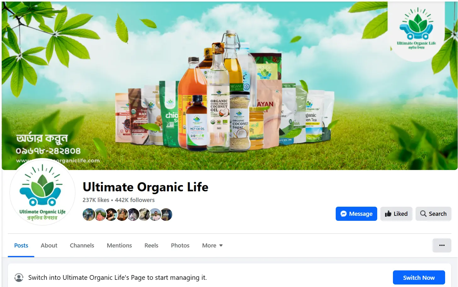The height and width of the screenshot is (287, 458).
Task: Click the first follower avatar
Action: 88,215
